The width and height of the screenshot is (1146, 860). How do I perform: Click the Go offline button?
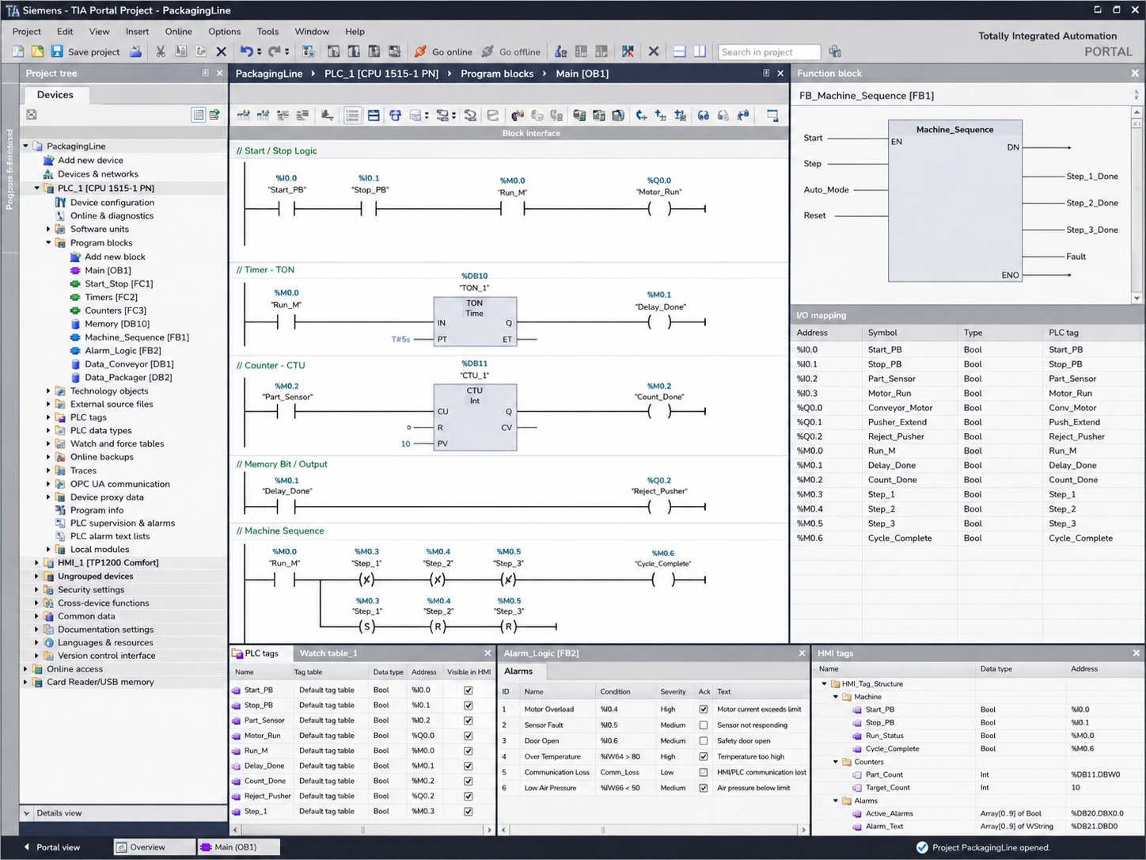pyautogui.click(x=510, y=51)
